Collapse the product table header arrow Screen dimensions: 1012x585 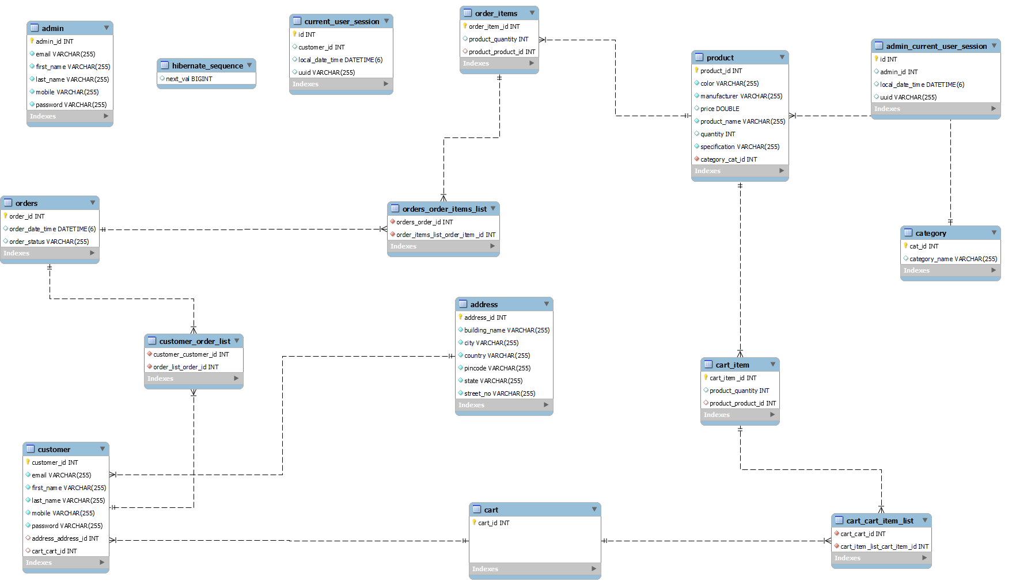(782, 57)
